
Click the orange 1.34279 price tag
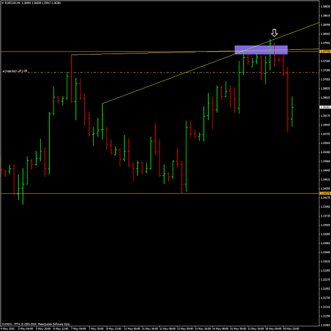tap(325, 193)
